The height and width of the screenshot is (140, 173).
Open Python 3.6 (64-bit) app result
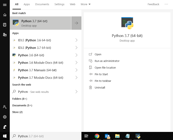click(46, 55)
